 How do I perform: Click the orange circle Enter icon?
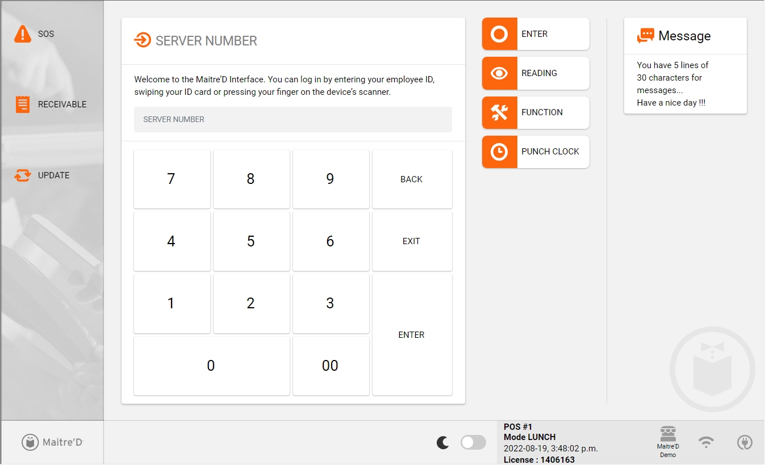click(x=499, y=34)
